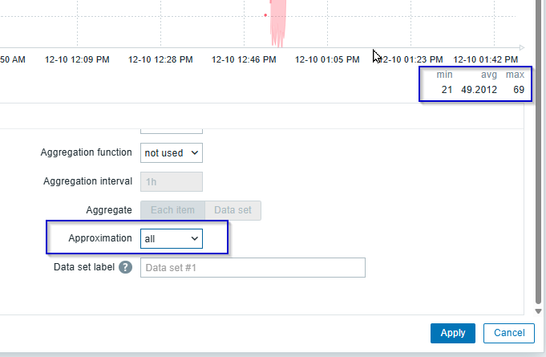This screenshot has width=546, height=357.
Task: Click the help icon beside Data set label
Action: click(125, 268)
